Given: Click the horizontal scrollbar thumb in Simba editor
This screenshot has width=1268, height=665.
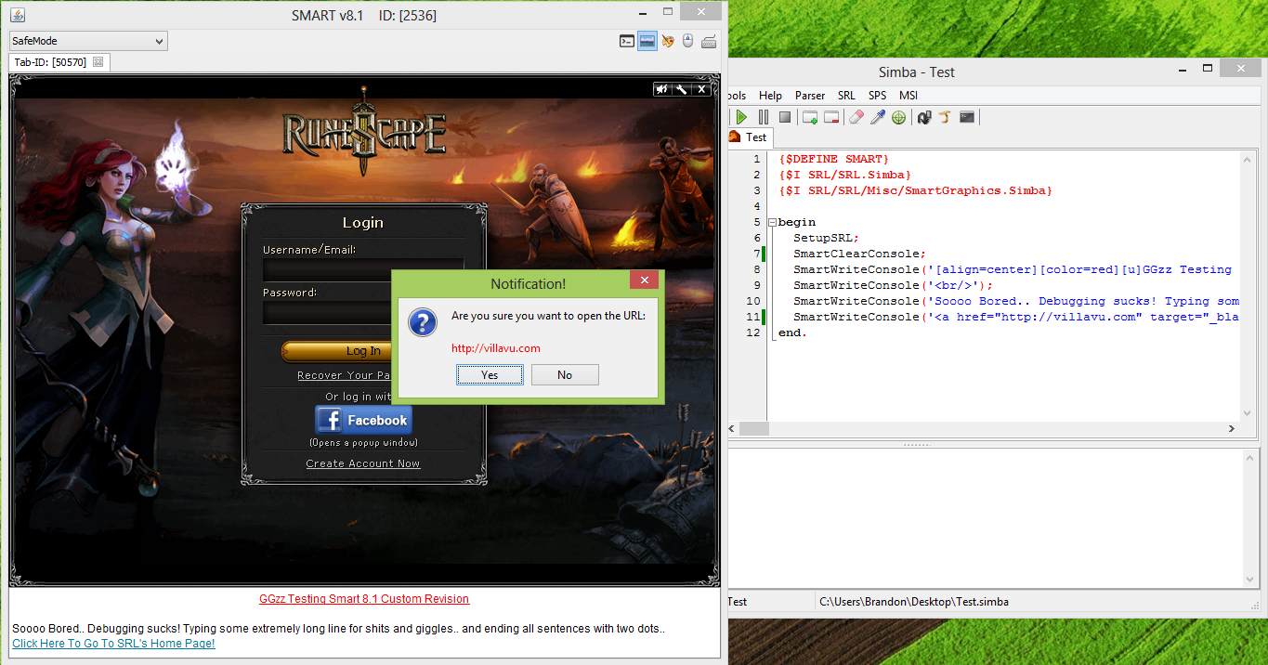Looking at the screenshot, I should click(x=755, y=428).
